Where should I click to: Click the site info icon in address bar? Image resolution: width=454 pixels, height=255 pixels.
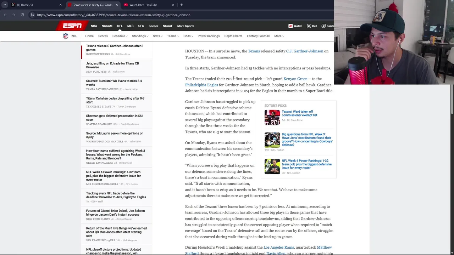pos(32,15)
